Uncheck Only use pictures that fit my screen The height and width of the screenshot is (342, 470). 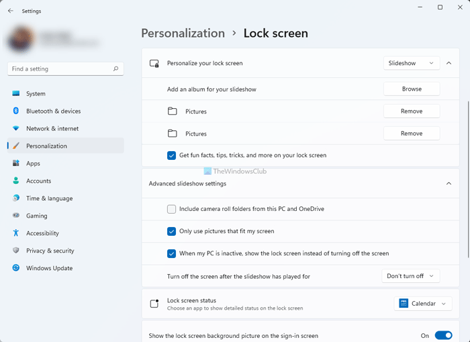pos(172,231)
